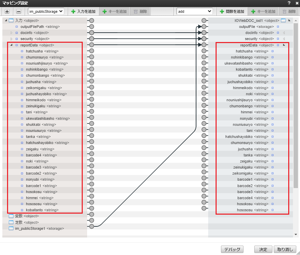Click the im_publicStorage1 storage icon
This screenshot has height=255, width=300.
tap(11, 228)
